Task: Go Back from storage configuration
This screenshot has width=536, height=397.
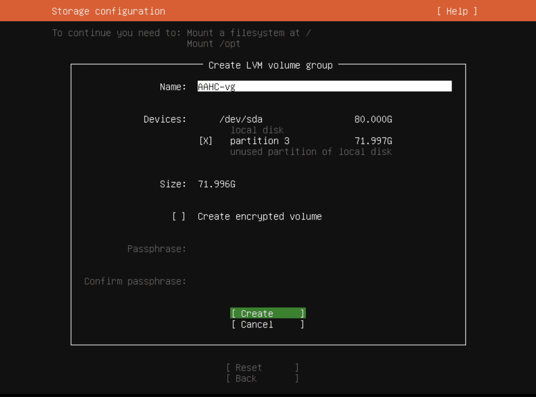Action: (x=262, y=379)
